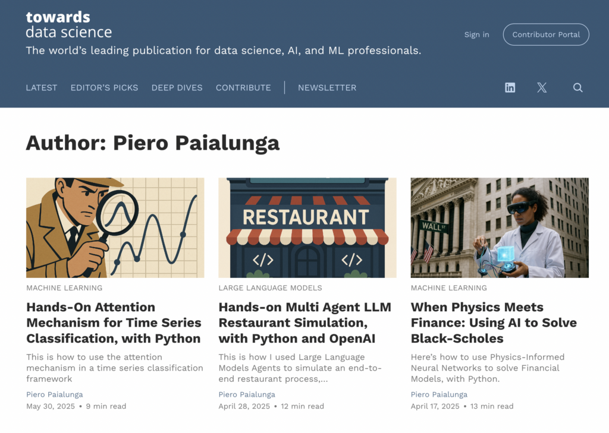
Task: Open the X (Twitter) icon link
Action: [542, 87]
